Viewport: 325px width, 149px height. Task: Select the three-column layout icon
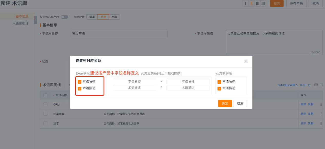pyautogui.click(x=257, y=3)
